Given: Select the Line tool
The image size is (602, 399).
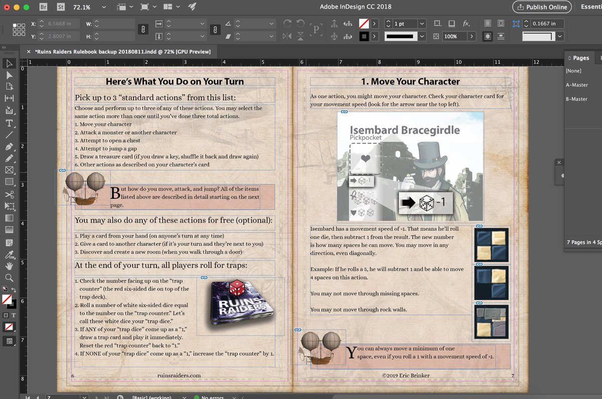Looking at the screenshot, I should (x=9, y=135).
